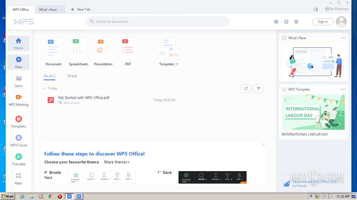
Task: Open What's New panel more options
Action: (x=343, y=38)
